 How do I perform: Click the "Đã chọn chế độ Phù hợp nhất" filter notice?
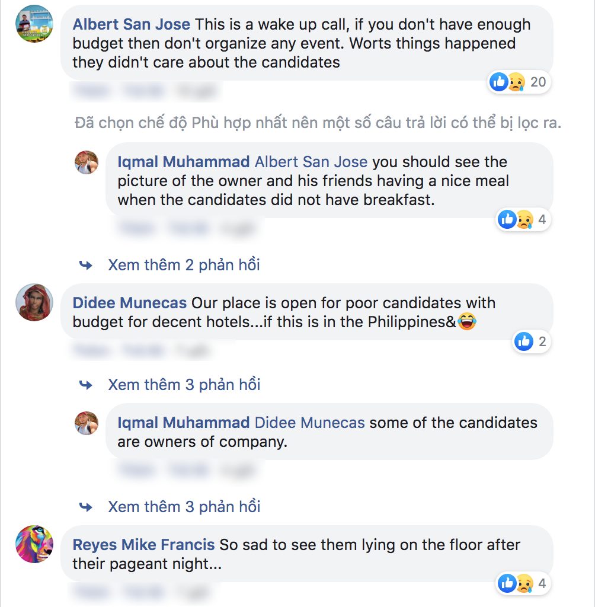point(318,123)
